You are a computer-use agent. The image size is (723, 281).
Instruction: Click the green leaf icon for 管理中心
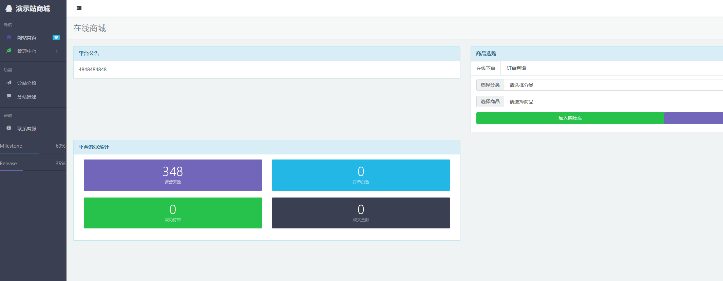pyautogui.click(x=9, y=51)
